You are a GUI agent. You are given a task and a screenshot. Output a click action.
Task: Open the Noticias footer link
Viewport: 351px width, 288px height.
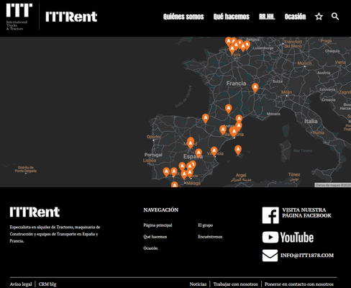[x=198, y=284]
